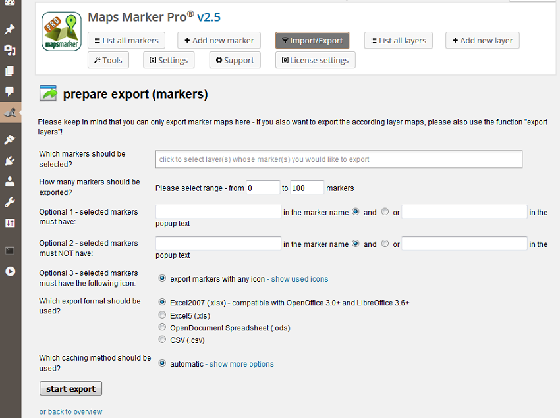Focus Optional 2 popup text field
Image resolution: width=560 pixels, height=418 pixels.
pos(464,244)
